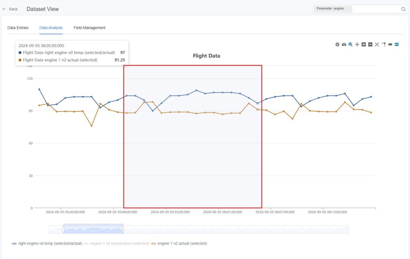
Task: Click the Parameter search input field
Action: click(376, 9)
